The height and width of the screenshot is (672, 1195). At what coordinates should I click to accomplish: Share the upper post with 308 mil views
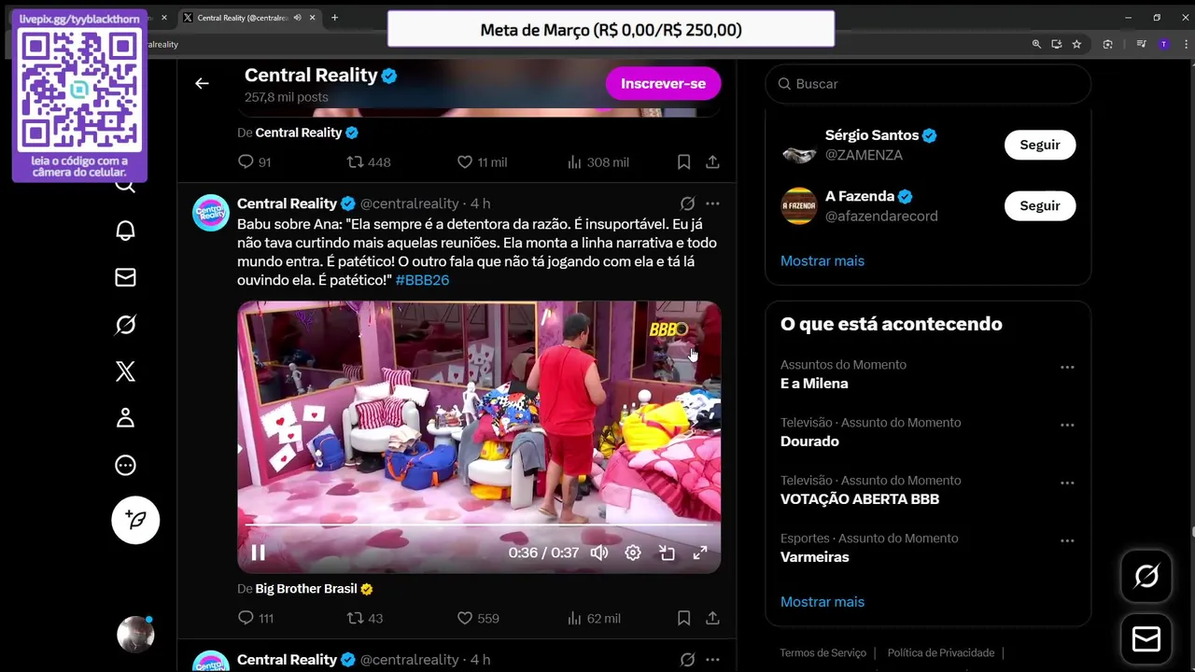coord(712,161)
